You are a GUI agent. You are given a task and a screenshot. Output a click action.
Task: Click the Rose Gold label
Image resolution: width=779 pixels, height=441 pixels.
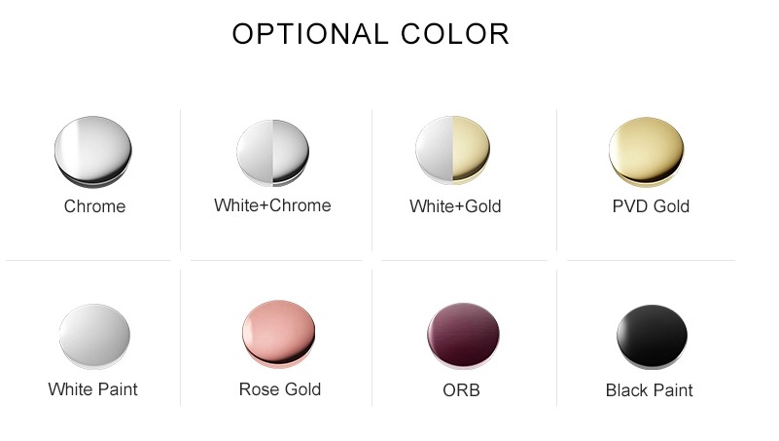(x=280, y=389)
